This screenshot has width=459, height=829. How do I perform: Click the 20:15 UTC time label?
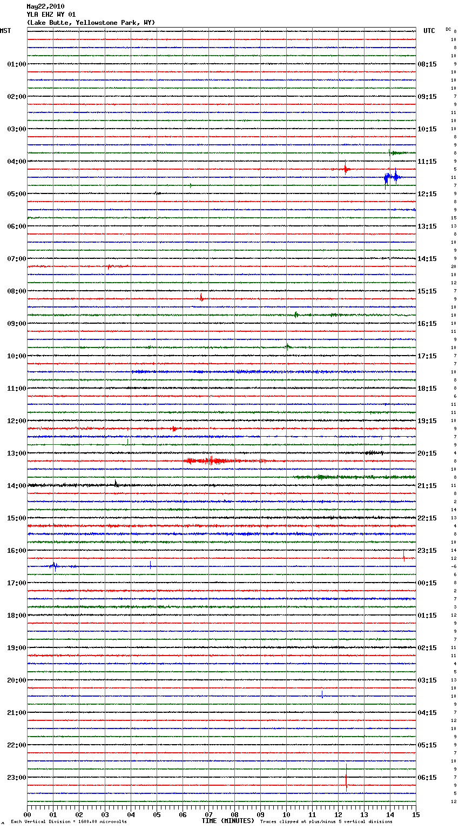[x=427, y=453]
